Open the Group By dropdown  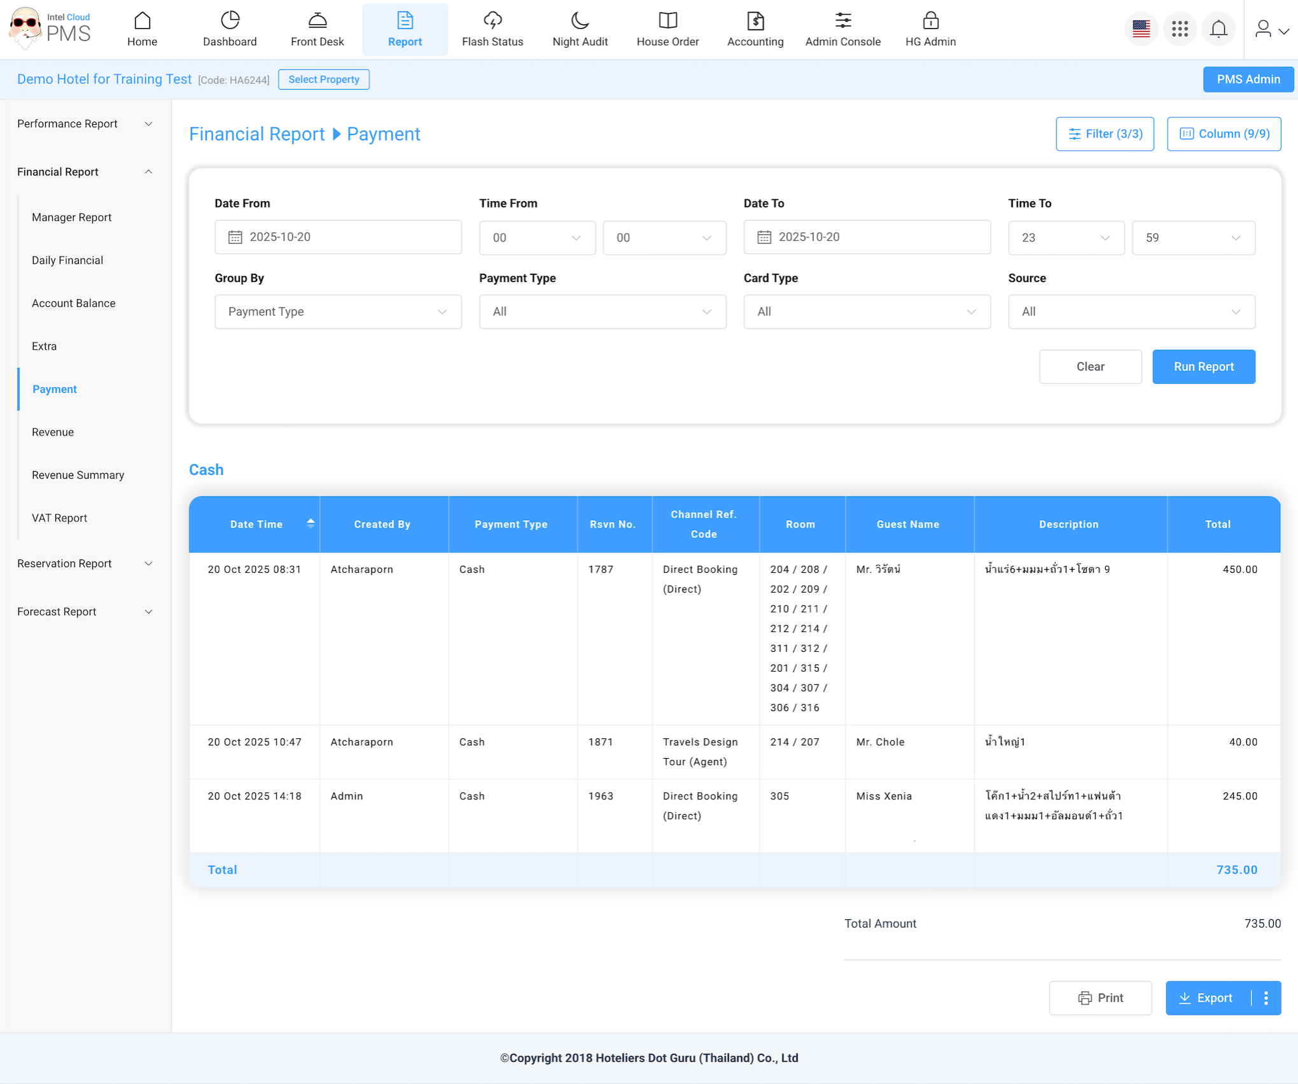click(x=338, y=312)
